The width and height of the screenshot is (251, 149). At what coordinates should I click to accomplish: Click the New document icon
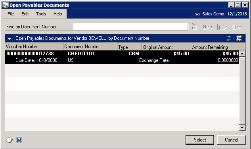pos(194,26)
